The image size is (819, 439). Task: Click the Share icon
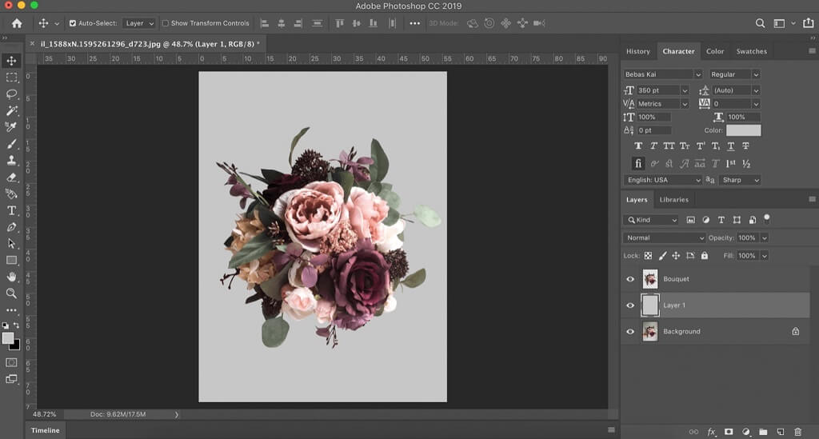tap(808, 23)
